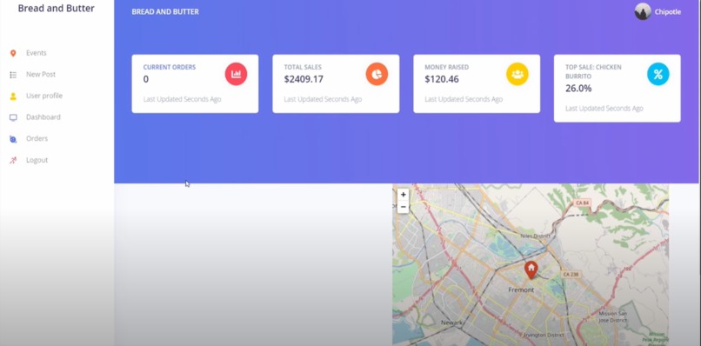Screen dimensions: 701x346
Task: Go to User profile in the sidebar
Action: 44,96
